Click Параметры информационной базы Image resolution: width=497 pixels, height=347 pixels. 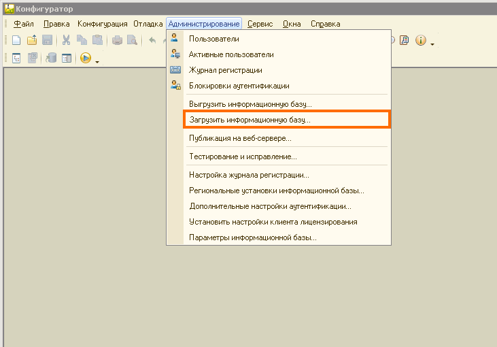252,238
